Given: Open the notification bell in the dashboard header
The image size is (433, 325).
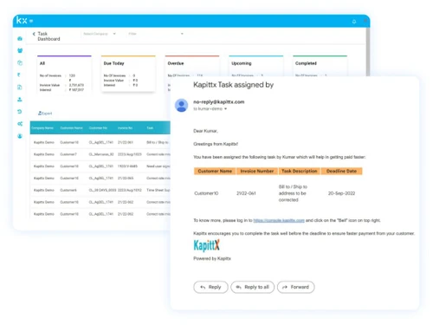Looking at the screenshot, I should tap(354, 22).
